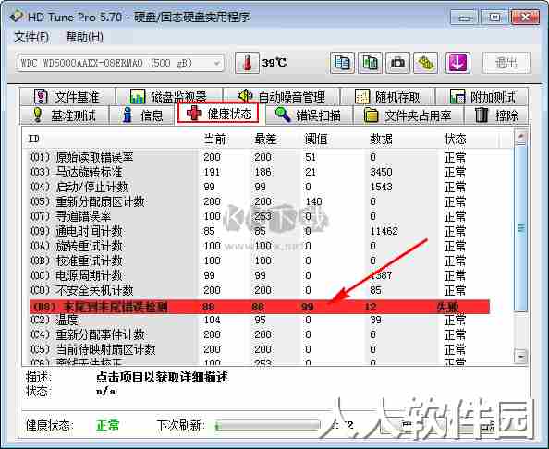Click data value 3450 in 马达旋转标准 row
549x449 pixels.
(381, 172)
